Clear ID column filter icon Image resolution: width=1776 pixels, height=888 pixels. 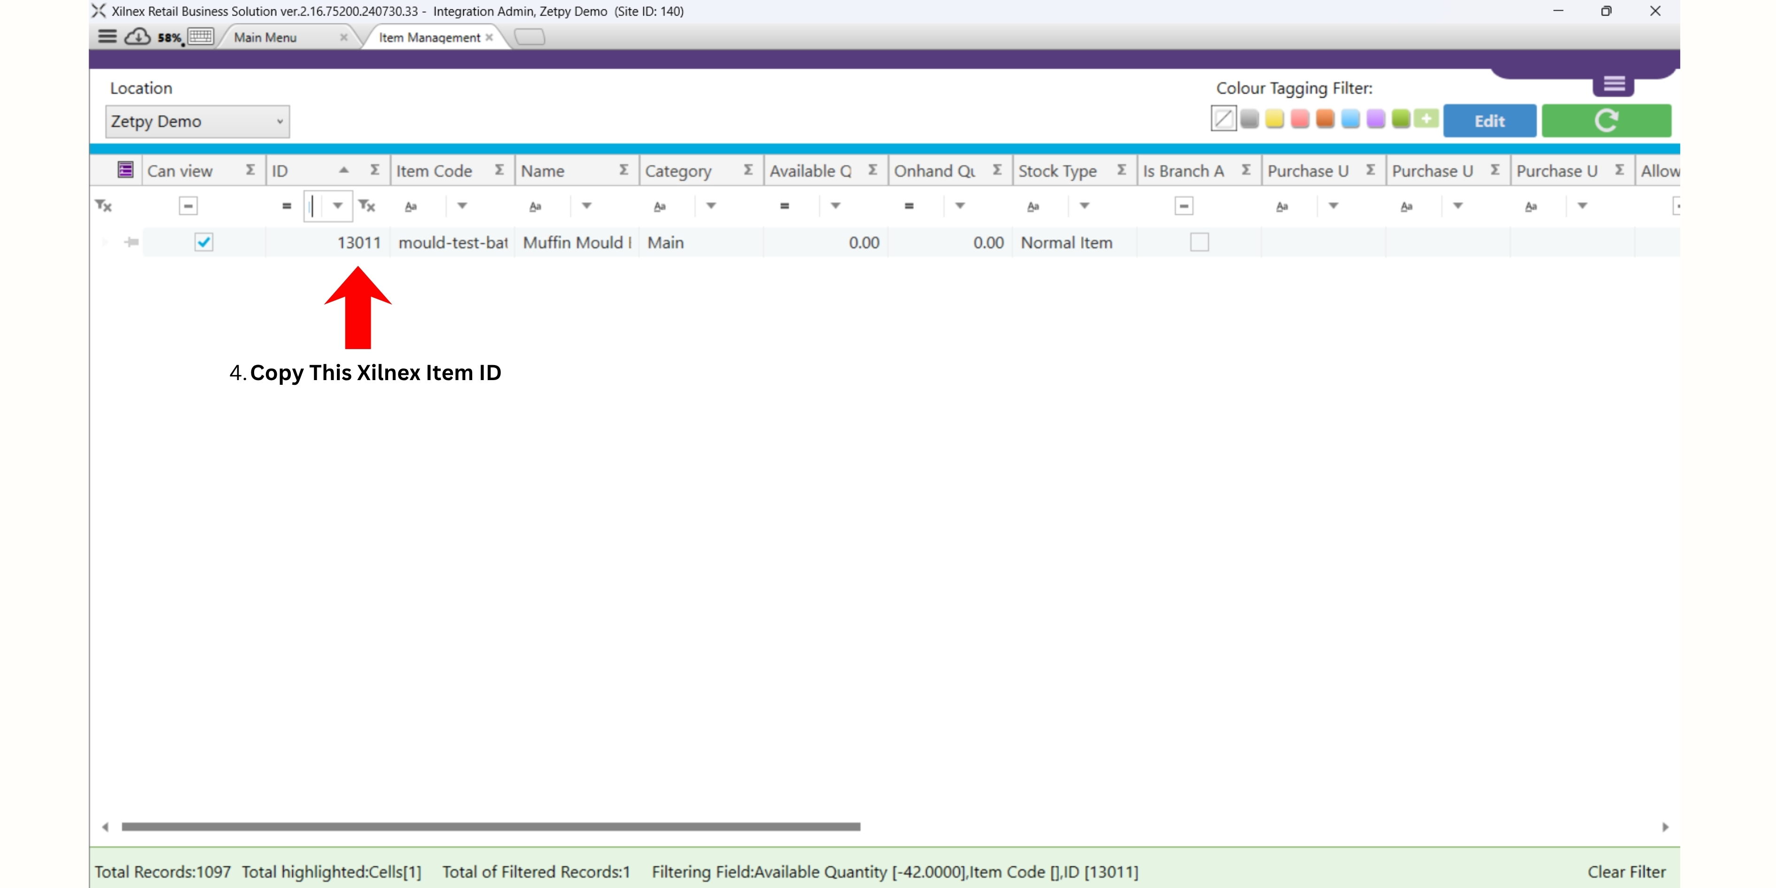click(x=367, y=205)
